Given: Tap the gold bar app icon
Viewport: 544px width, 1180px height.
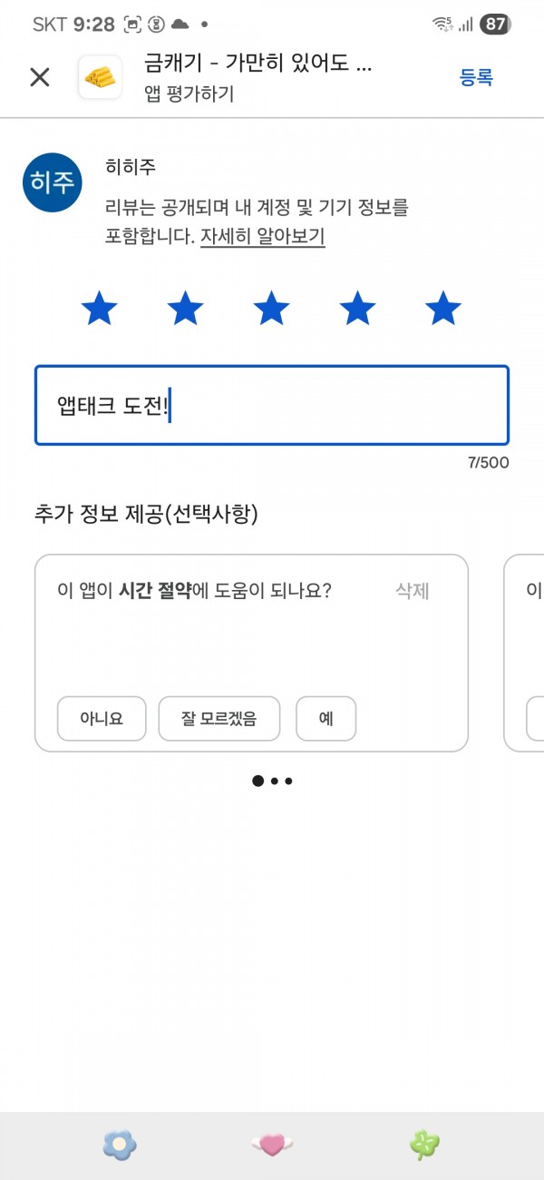Looking at the screenshot, I should [101, 77].
